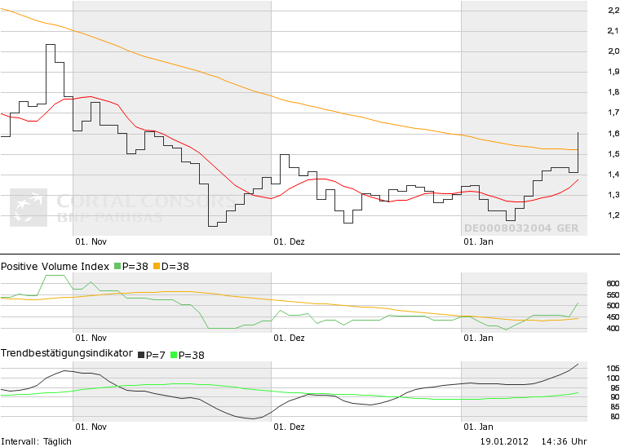Click the Intervall: Täglich label
The width and height of the screenshot is (620, 447).
click(37, 441)
